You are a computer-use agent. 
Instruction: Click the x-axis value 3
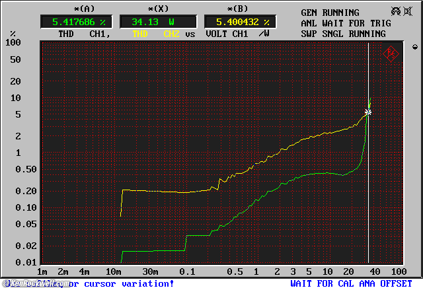coord(293,271)
